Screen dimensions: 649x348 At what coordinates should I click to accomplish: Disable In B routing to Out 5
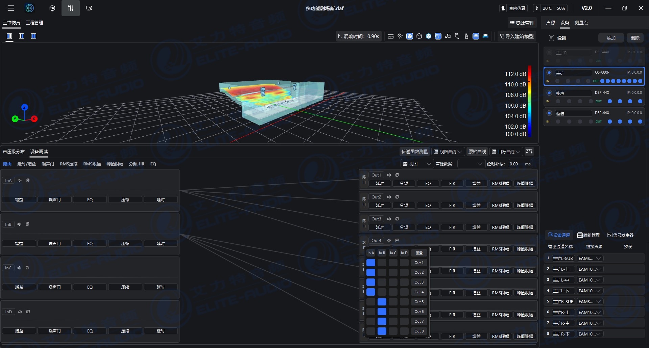(382, 302)
